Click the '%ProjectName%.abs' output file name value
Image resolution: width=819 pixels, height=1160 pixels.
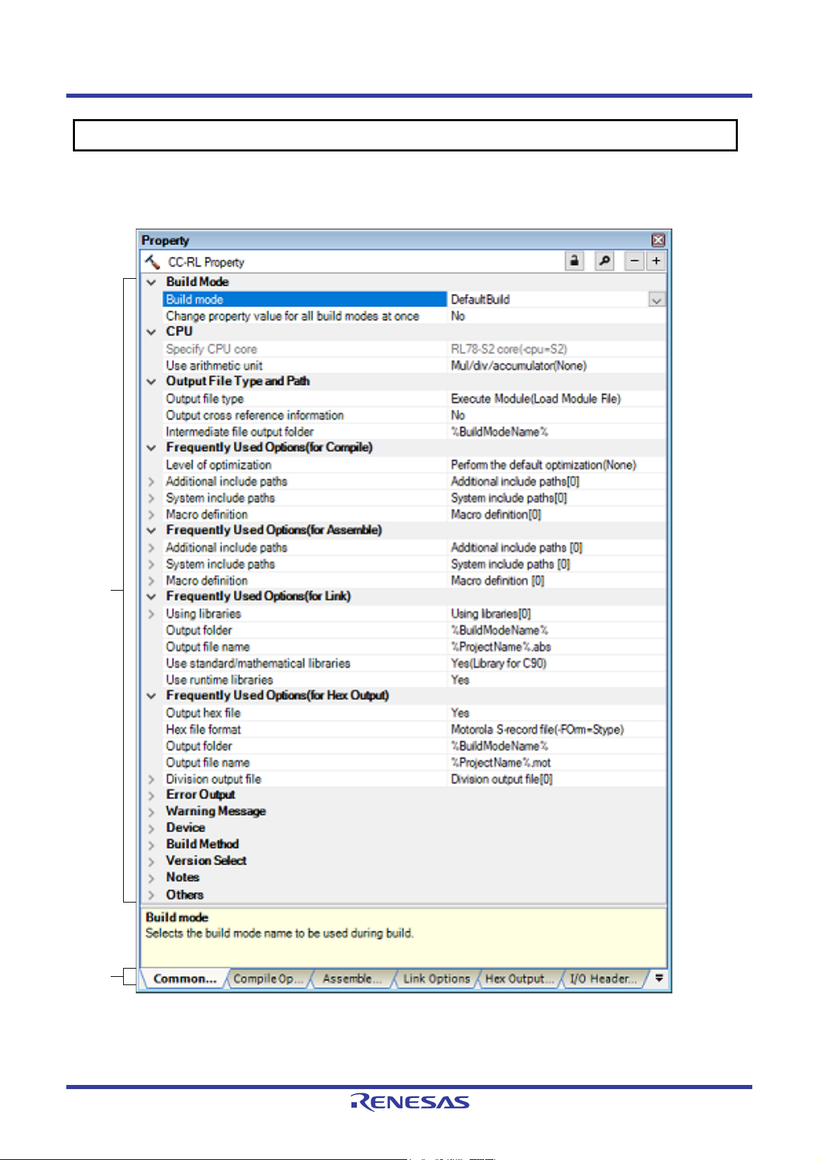(501, 646)
